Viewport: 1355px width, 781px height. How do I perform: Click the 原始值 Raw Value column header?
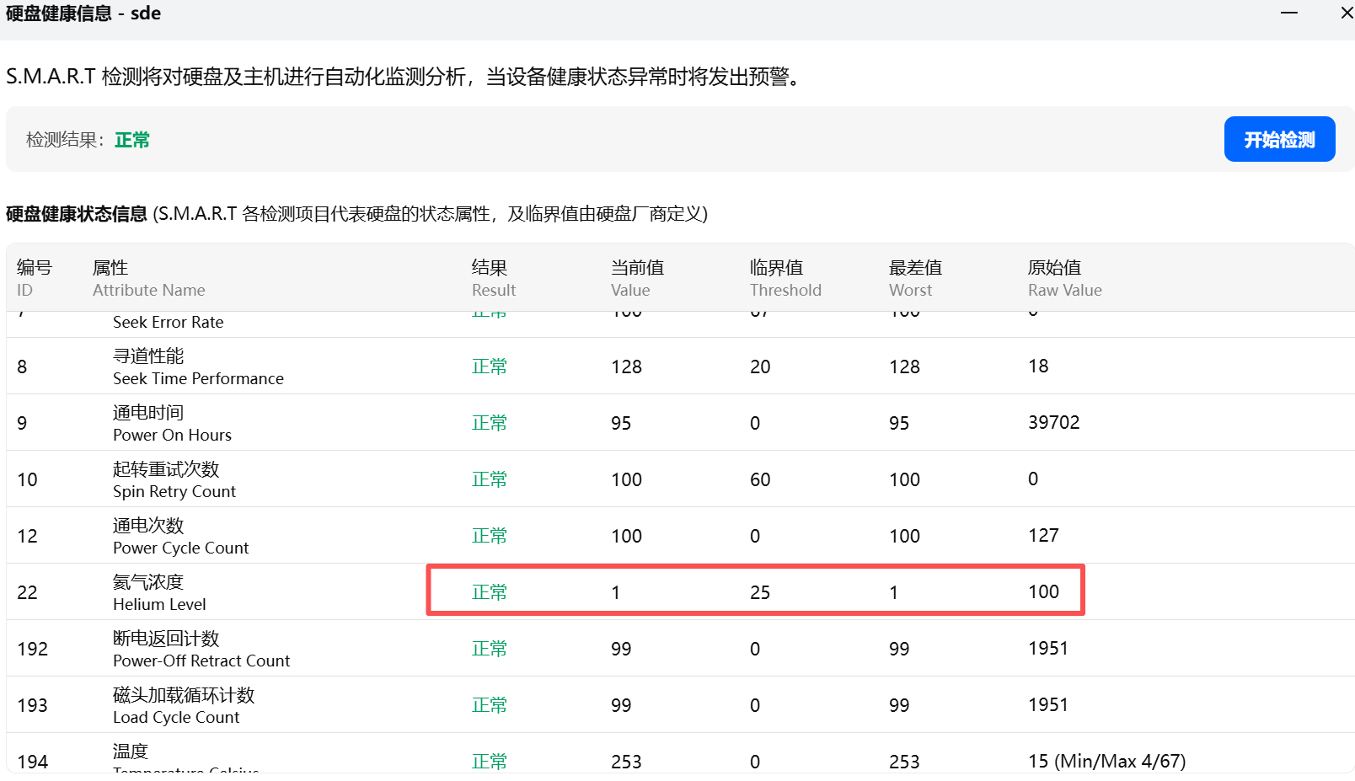(x=1063, y=277)
